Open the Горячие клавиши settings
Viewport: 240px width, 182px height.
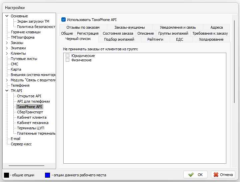point(26,32)
